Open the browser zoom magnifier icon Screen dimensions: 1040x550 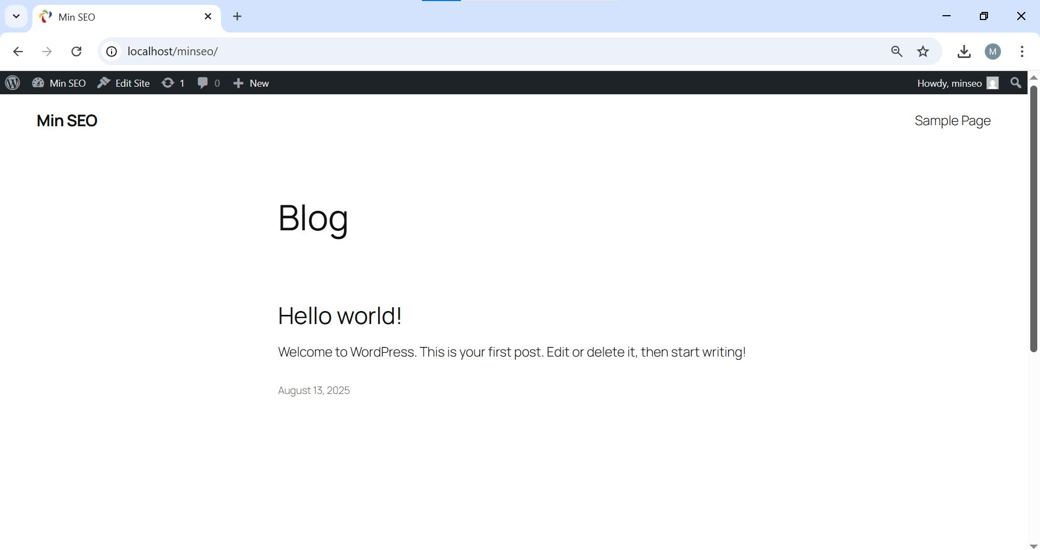(x=896, y=51)
